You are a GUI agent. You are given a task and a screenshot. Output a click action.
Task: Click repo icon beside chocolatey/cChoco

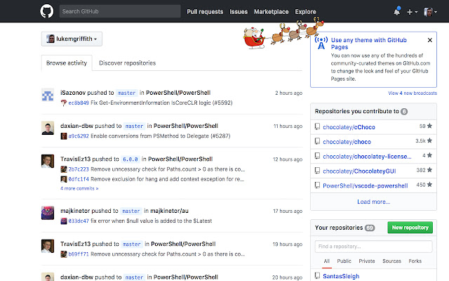click(317, 126)
